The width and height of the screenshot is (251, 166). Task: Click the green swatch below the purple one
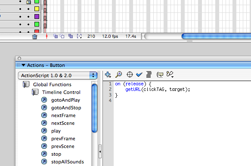coord(37,24)
